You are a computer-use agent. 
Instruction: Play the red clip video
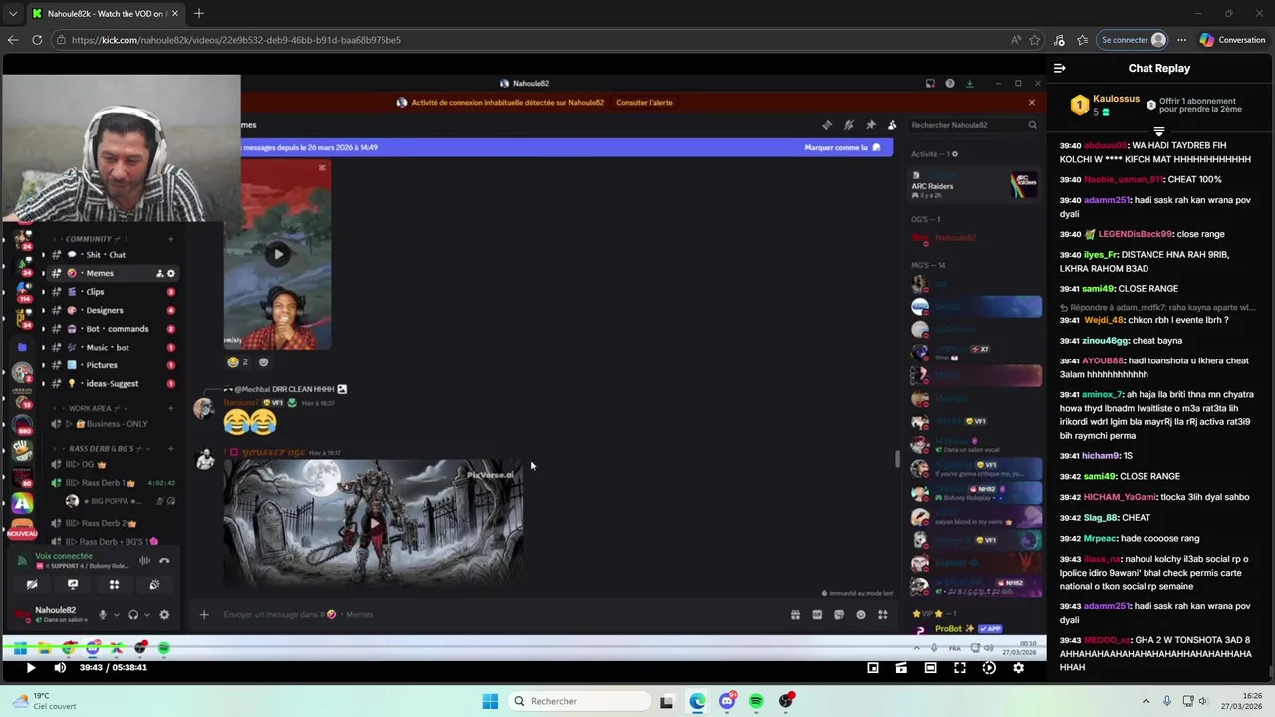(278, 254)
